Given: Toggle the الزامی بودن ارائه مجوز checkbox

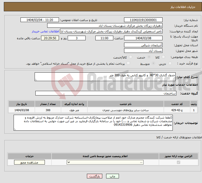Looking at the screenshot, I should [x=178, y=162].
